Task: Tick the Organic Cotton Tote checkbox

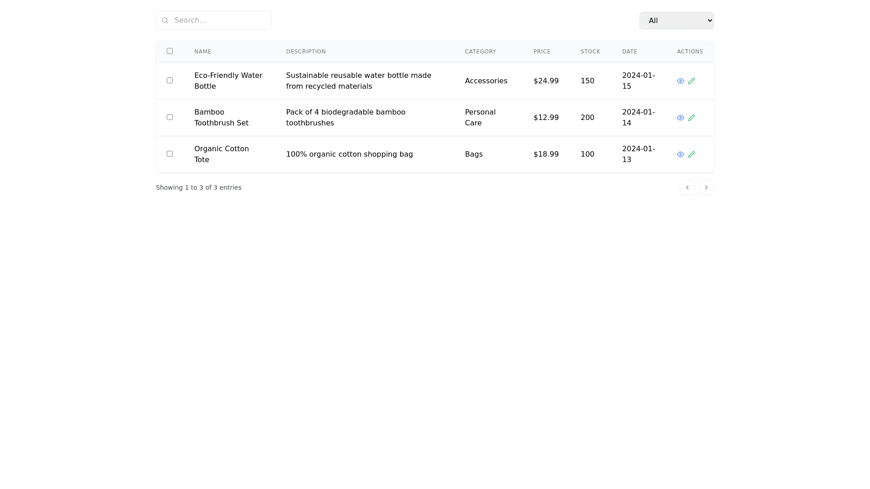Action: click(x=169, y=154)
